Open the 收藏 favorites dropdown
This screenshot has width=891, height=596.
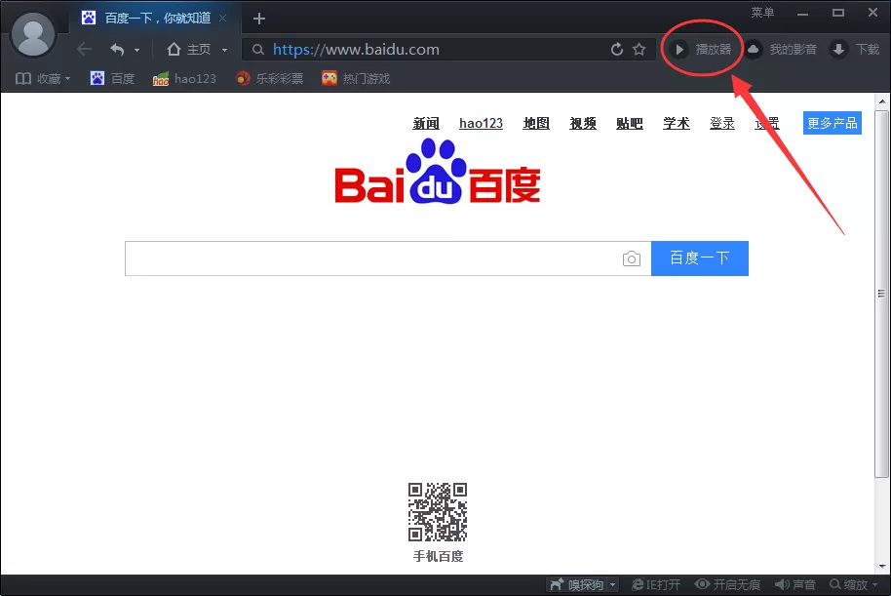coord(43,78)
